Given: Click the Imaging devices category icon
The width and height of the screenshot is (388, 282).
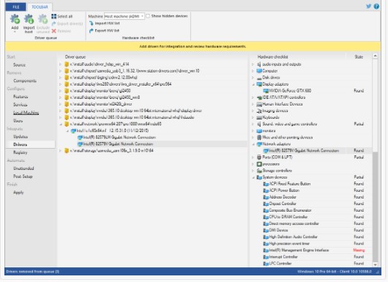Looking at the screenshot, I should tap(259, 111).
